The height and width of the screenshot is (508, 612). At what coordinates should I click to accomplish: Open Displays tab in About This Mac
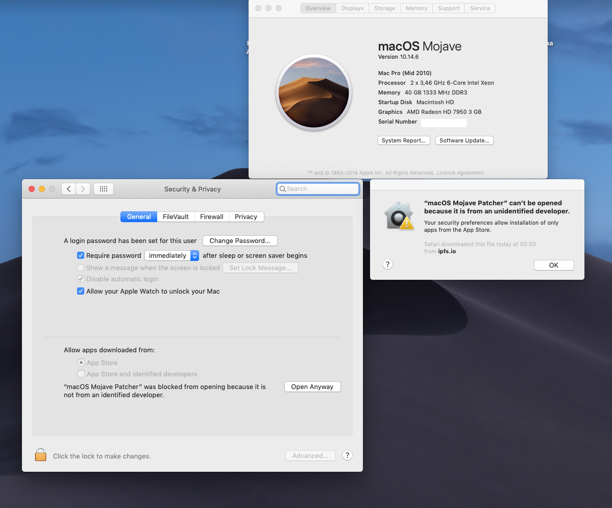pyautogui.click(x=352, y=8)
